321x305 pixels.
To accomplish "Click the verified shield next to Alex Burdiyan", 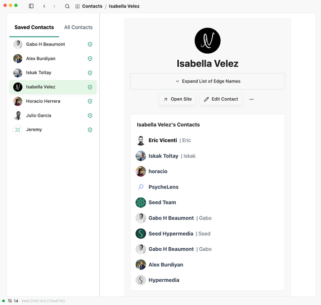I will coord(90,59).
